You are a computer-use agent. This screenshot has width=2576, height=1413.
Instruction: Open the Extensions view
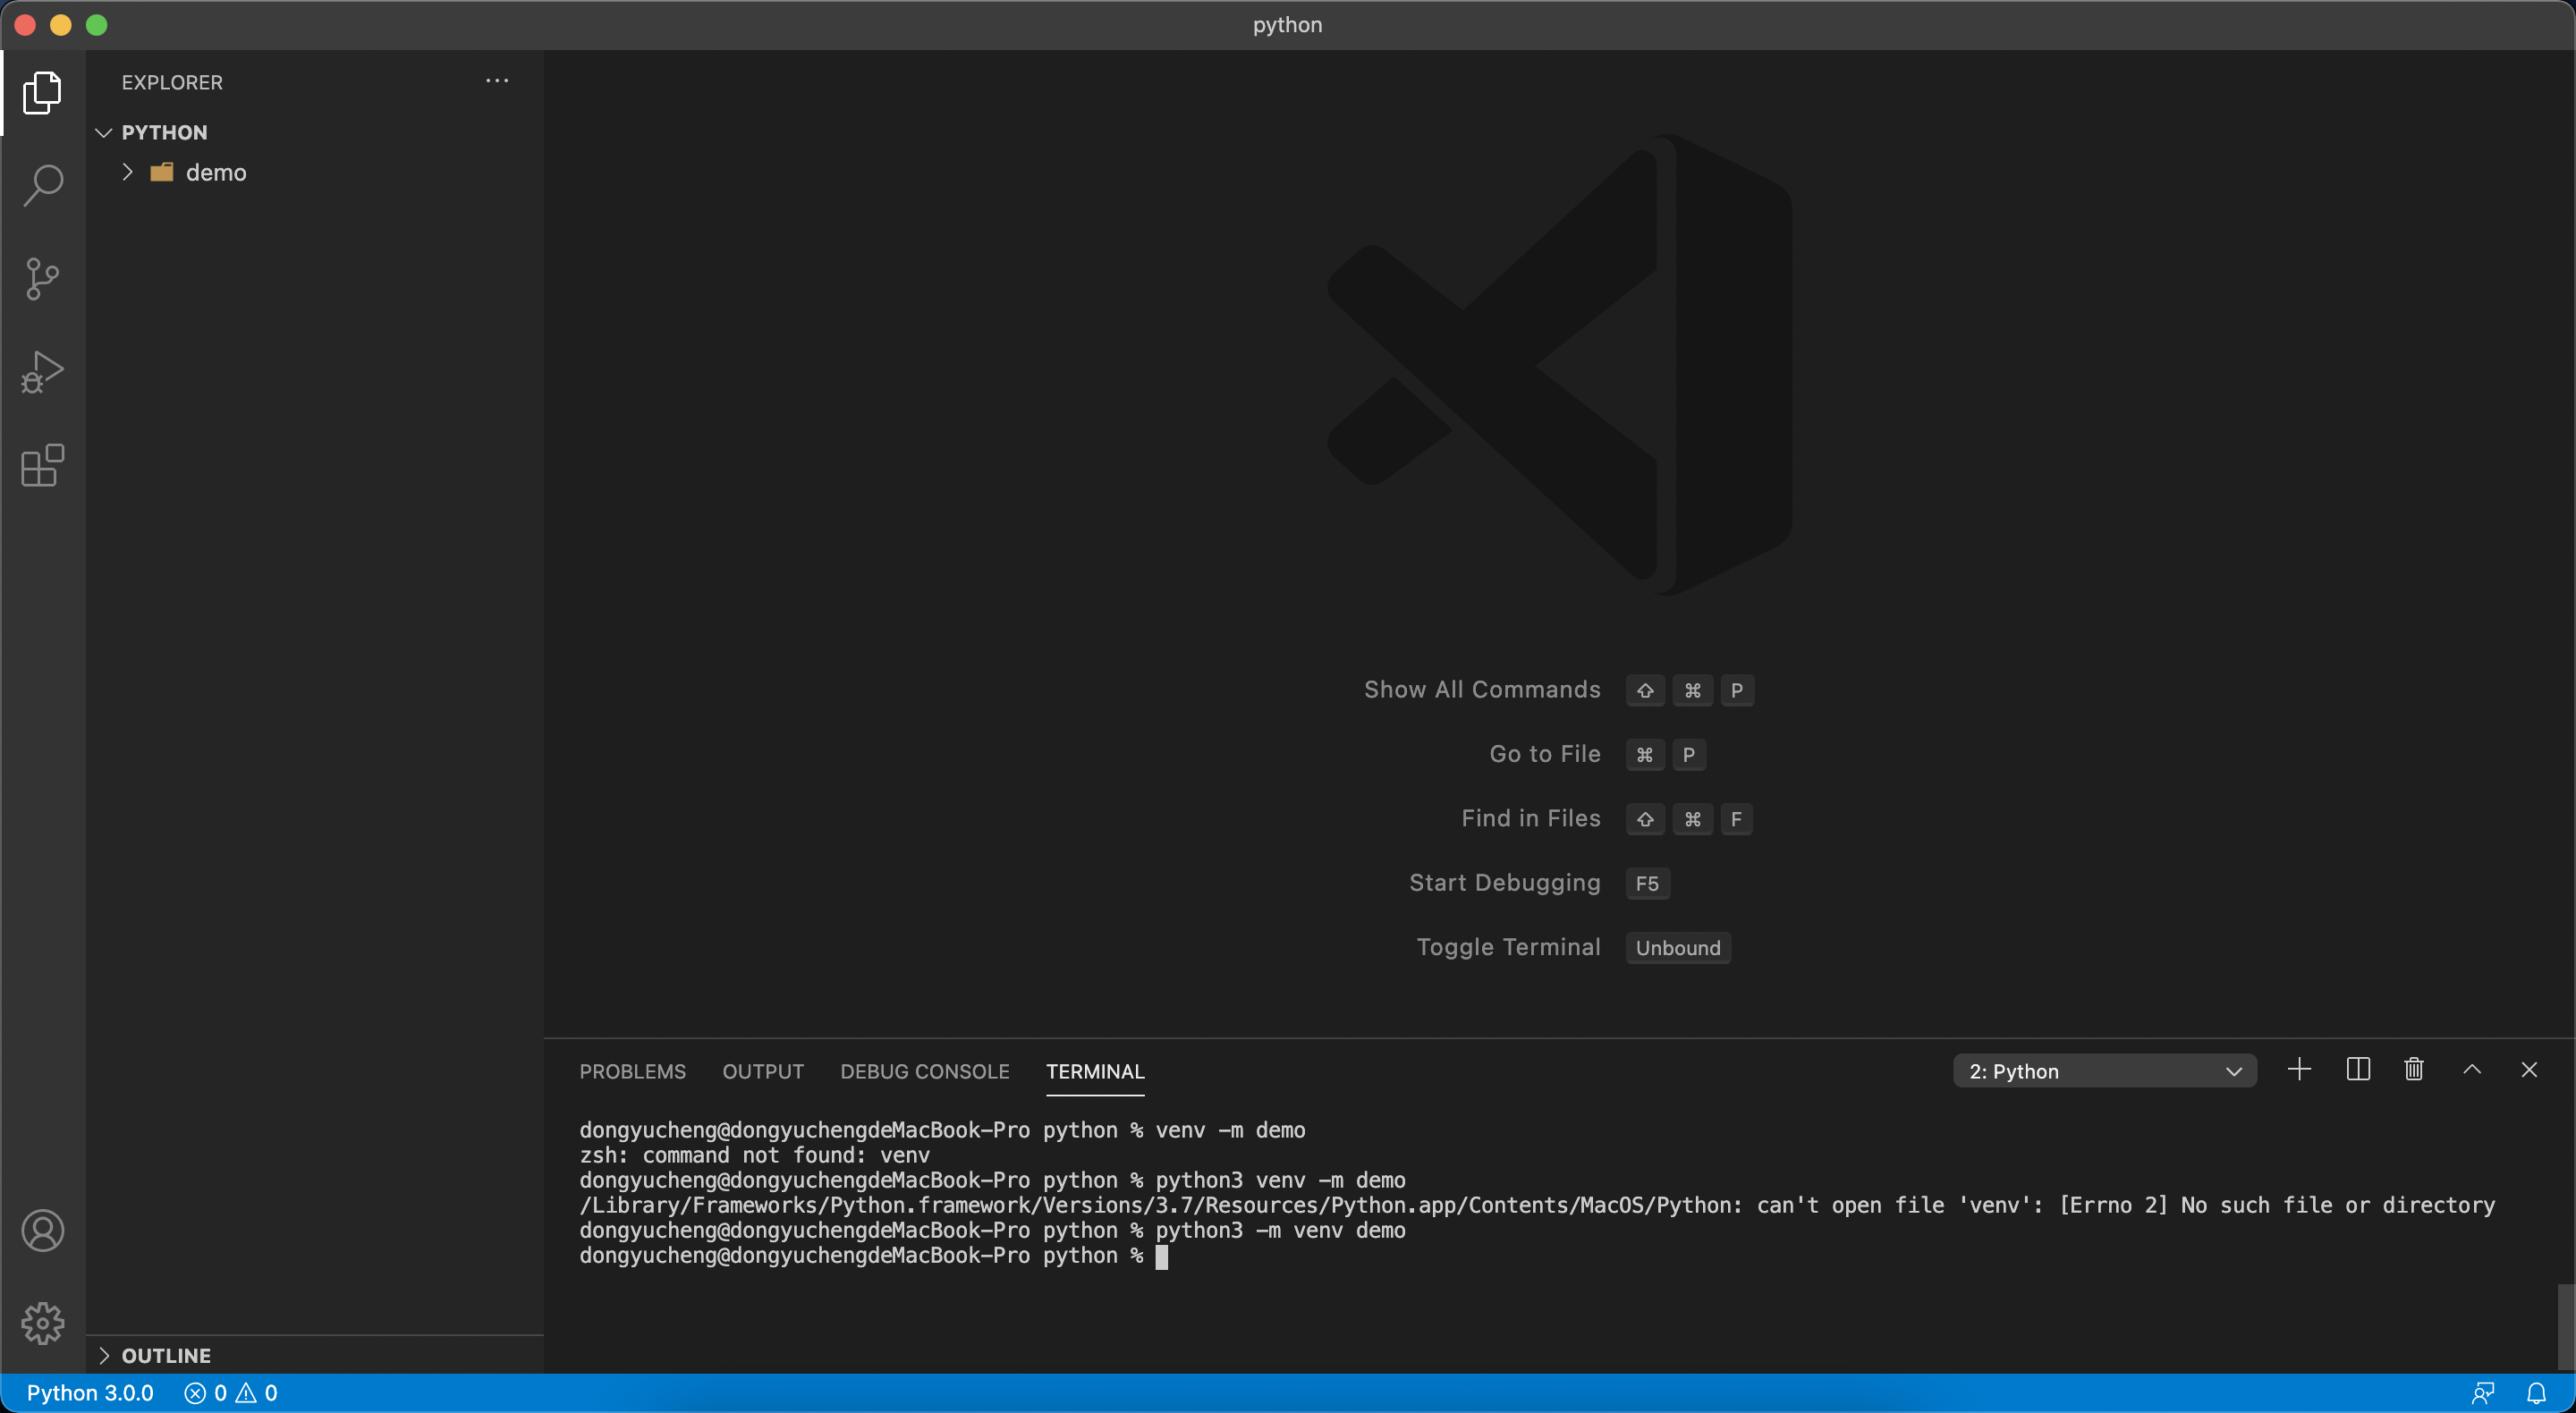click(x=42, y=465)
